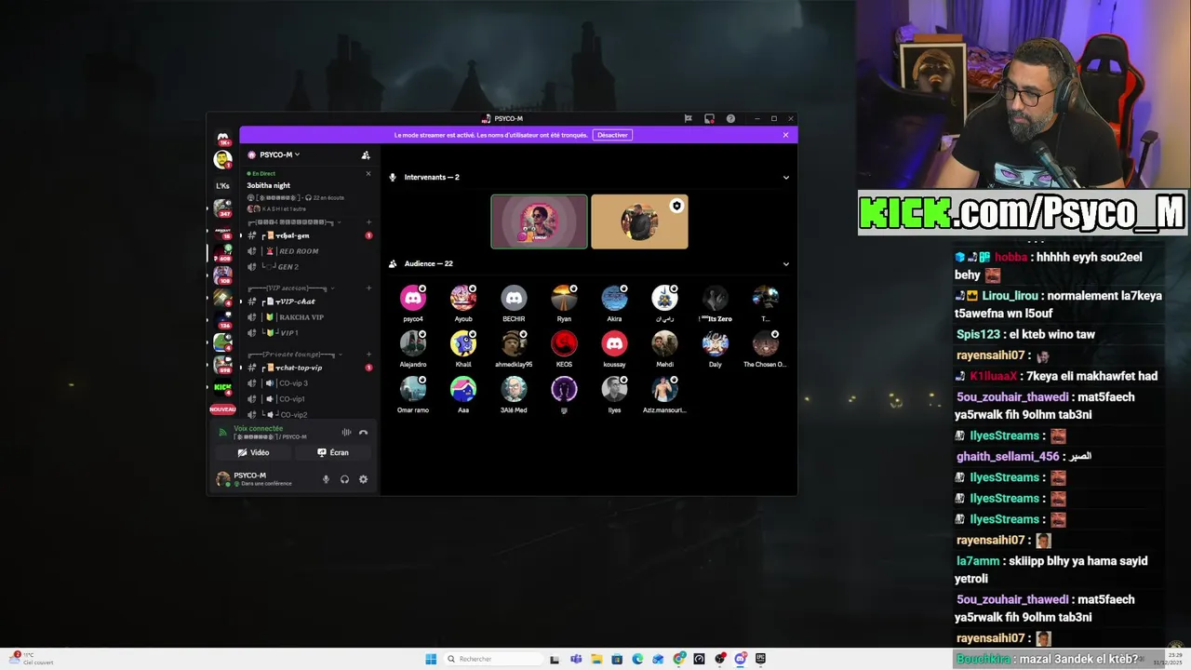The width and height of the screenshot is (1191, 670).
Task: Click 3Alé Med avatar in audience
Action: pyautogui.click(x=514, y=389)
